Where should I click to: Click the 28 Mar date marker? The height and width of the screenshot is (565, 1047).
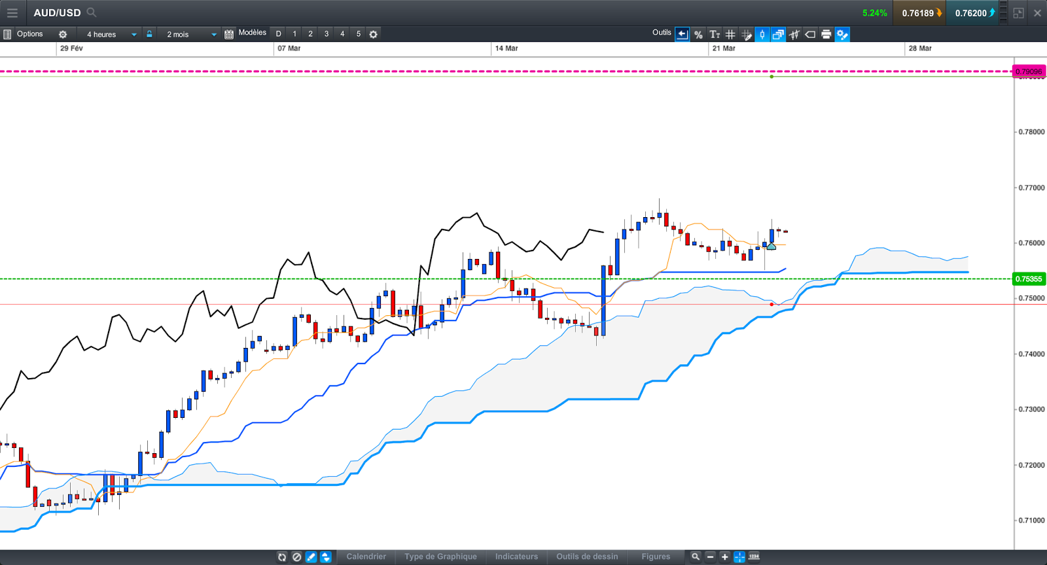tap(920, 48)
